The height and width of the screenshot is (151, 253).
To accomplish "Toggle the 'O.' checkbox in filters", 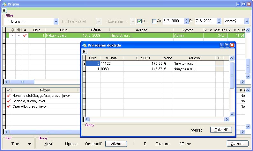I will coord(139,21).
